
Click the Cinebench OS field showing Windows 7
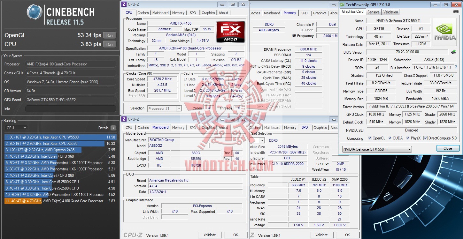pos(70,82)
